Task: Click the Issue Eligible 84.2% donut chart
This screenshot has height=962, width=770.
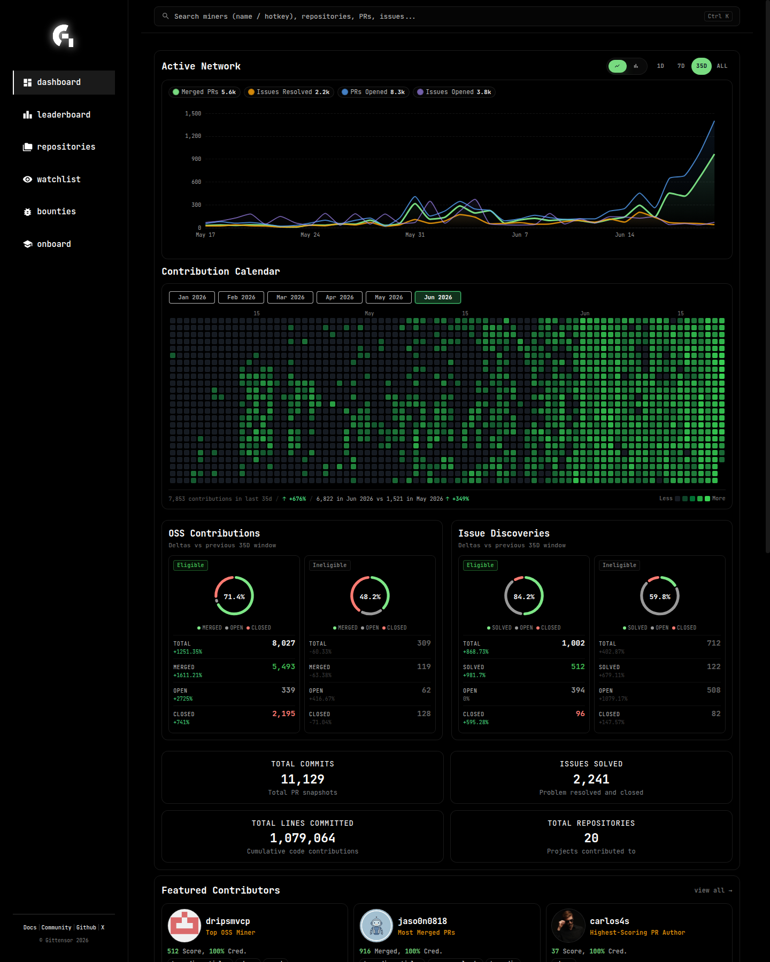Action: (524, 596)
